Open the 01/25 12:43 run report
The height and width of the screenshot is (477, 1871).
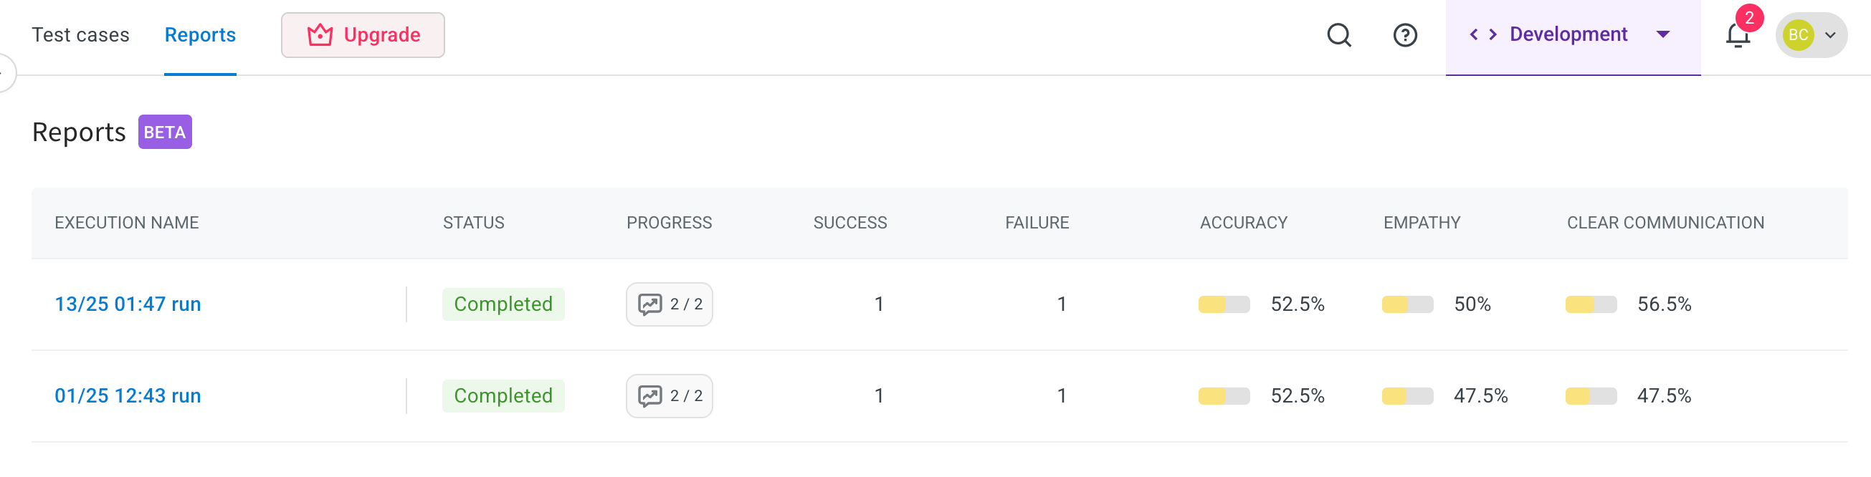128,395
